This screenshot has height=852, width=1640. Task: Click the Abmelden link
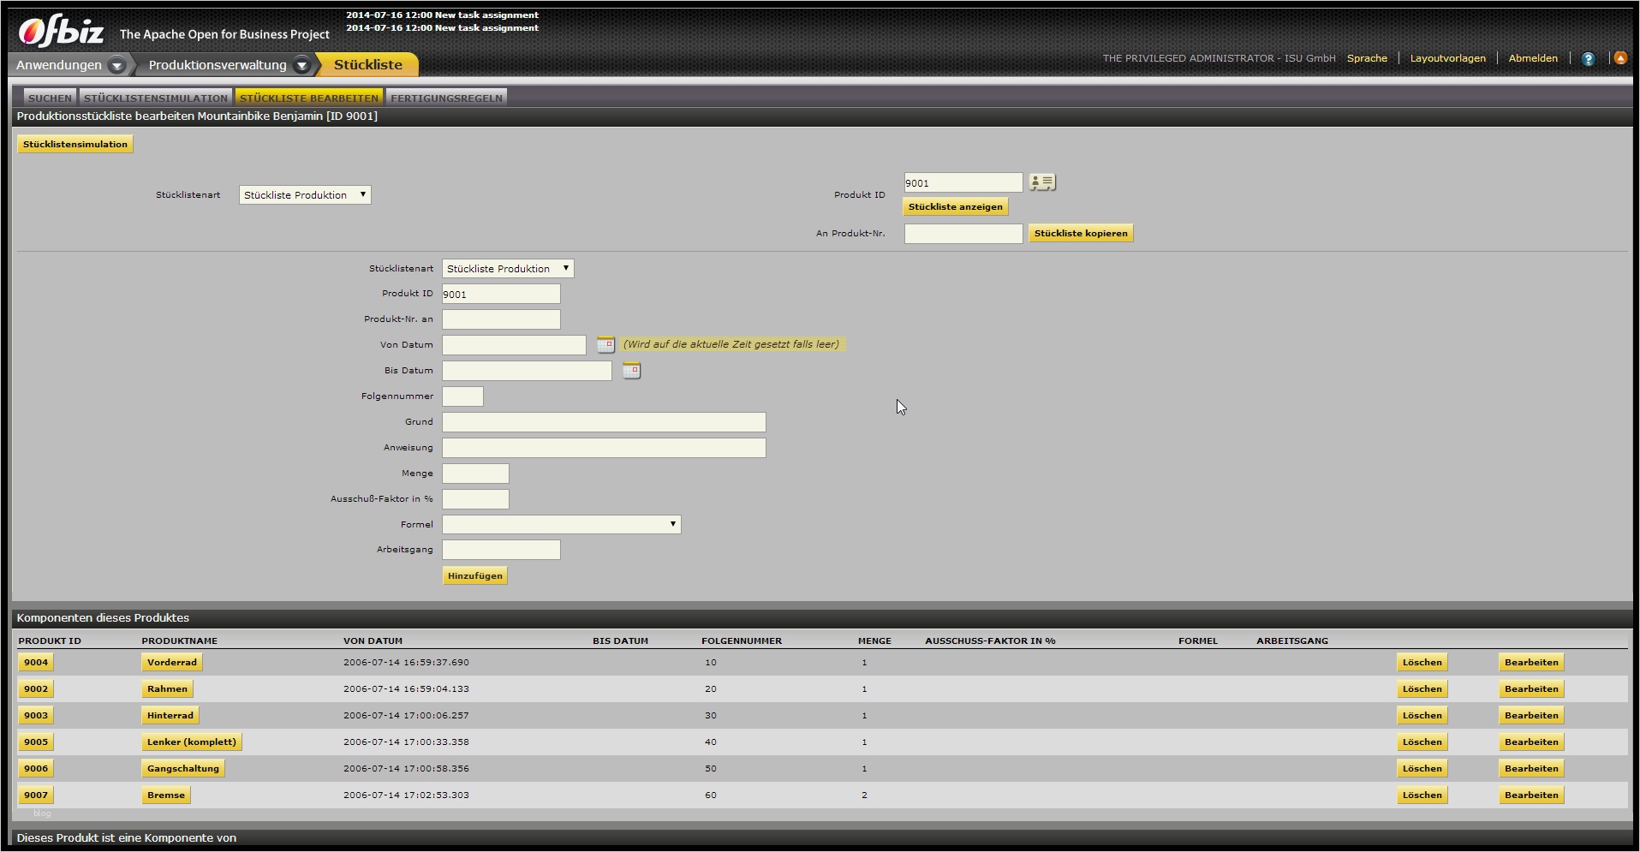click(1533, 58)
